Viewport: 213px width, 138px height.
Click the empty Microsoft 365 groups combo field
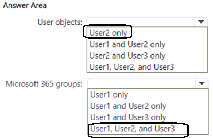[x=141, y=84]
